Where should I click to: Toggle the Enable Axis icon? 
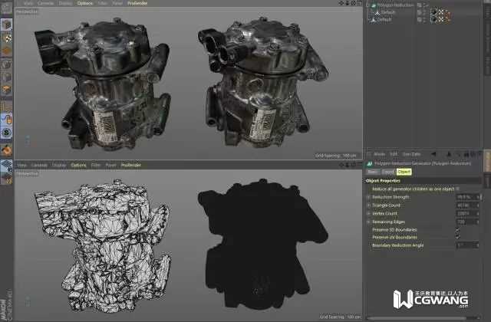[x=6, y=107]
